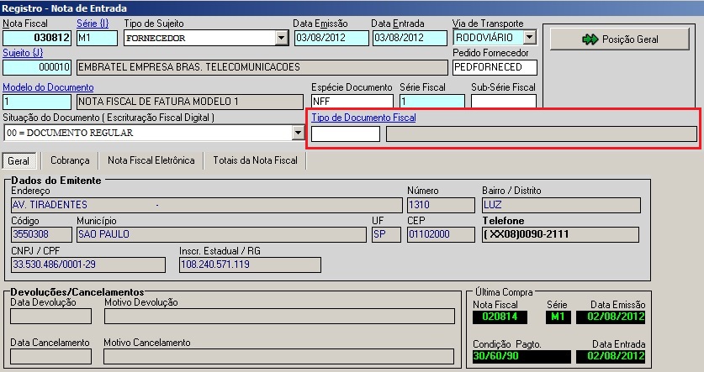Focus the Pedido Fornecedor field
Image resolution: width=704 pixels, height=372 pixels.
pyautogui.click(x=495, y=67)
